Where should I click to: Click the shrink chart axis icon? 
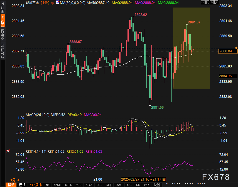pos(207,2)
